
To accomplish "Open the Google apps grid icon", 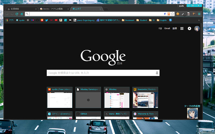I will point(182,28).
